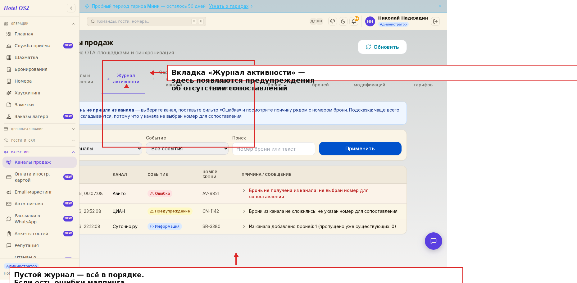Viewport: 577px width, 283px height.
Task: Expand the Гости и CRM section
Action: point(39,140)
